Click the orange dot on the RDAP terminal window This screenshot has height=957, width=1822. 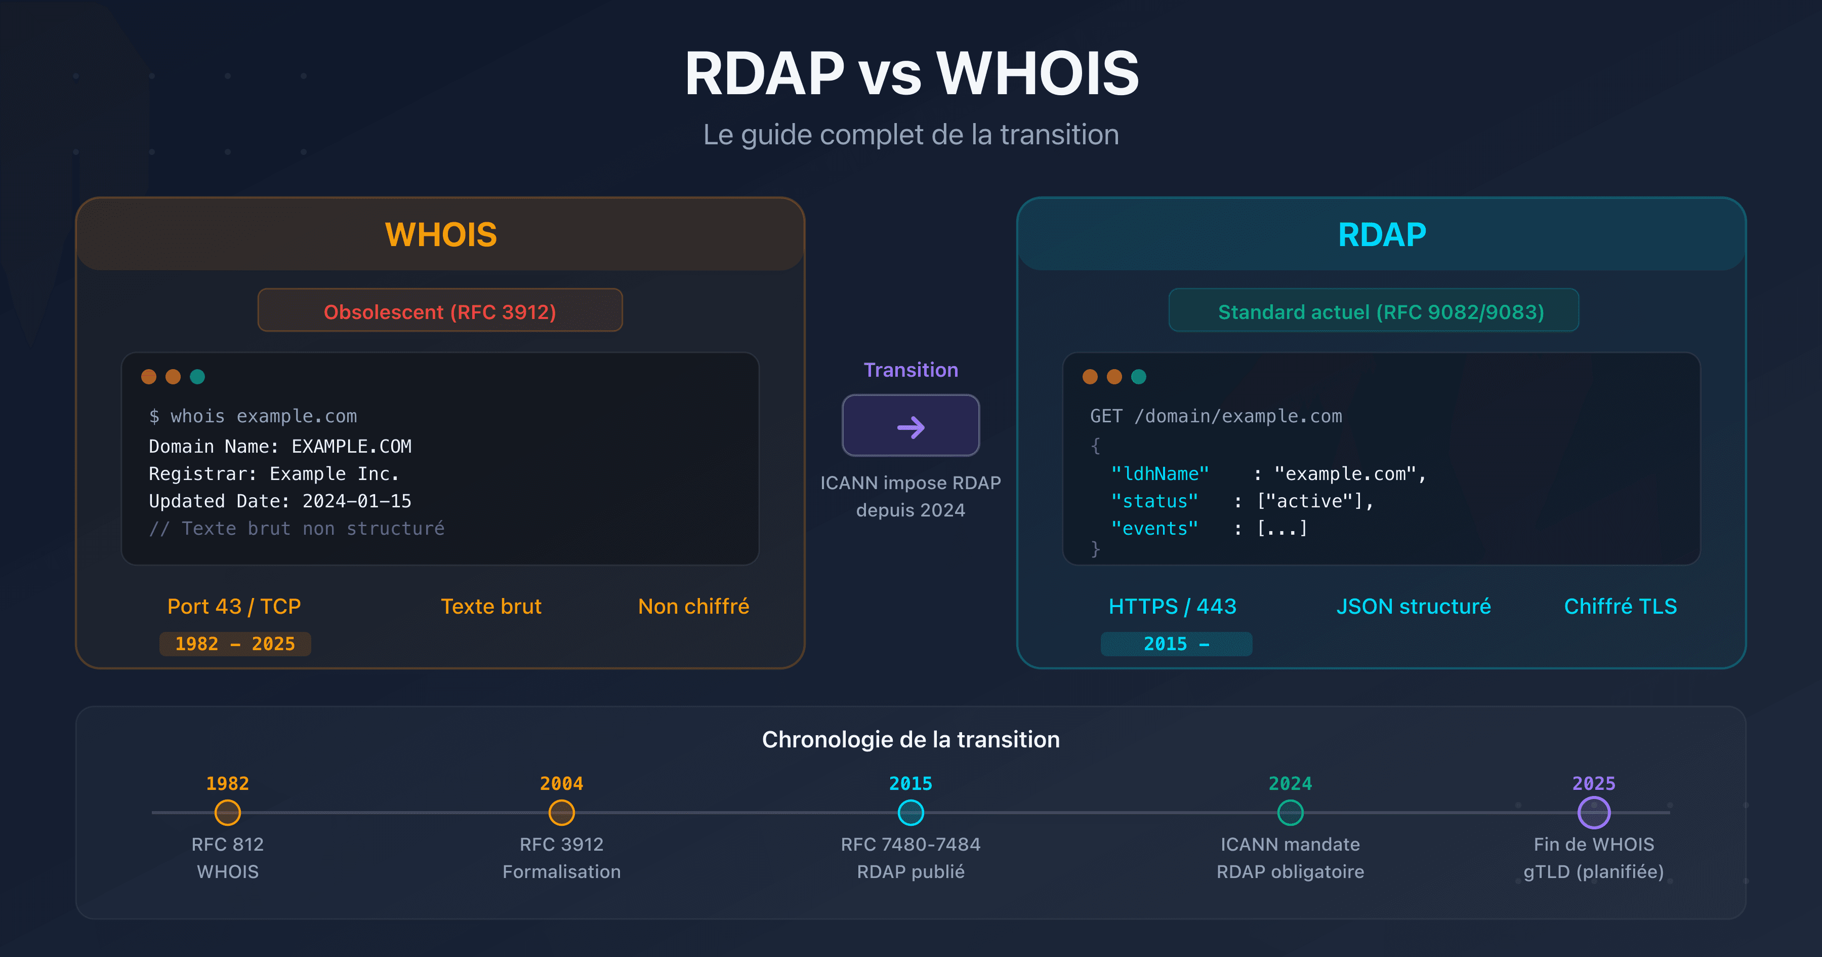pos(1114,377)
